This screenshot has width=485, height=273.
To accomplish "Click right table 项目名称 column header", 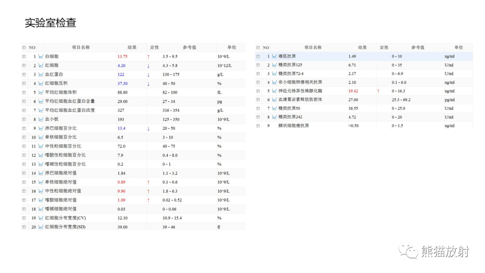I will pyautogui.click(x=313, y=47).
